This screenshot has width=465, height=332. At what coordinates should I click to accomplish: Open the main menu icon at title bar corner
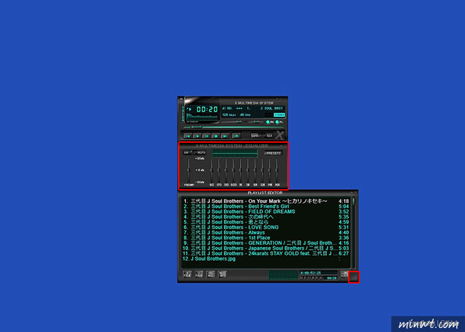pyautogui.click(x=181, y=99)
